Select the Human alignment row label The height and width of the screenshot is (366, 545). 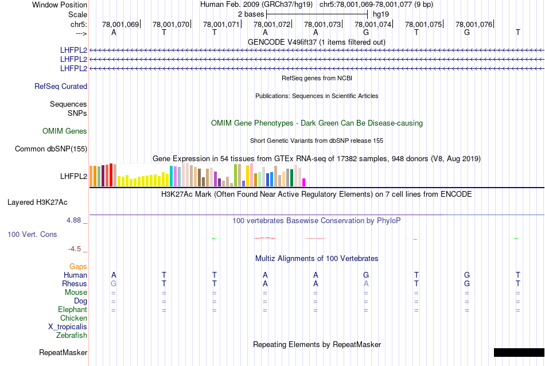pos(75,275)
